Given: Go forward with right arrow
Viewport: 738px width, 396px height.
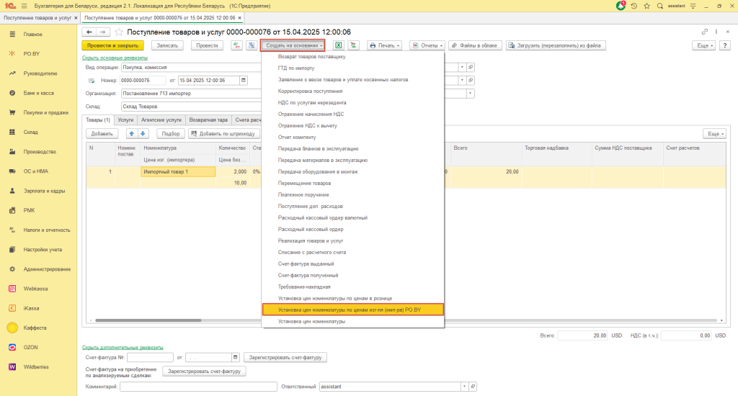Looking at the screenshot, I should pos(103,32).
